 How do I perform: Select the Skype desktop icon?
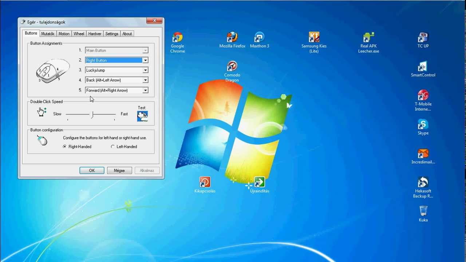423,127
